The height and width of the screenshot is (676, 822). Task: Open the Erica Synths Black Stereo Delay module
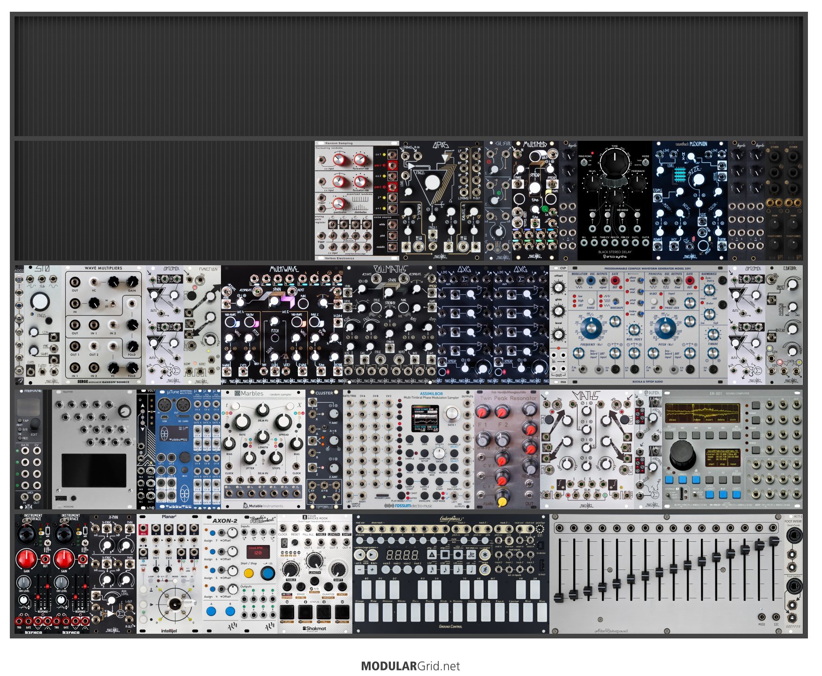tap(615, 201)
